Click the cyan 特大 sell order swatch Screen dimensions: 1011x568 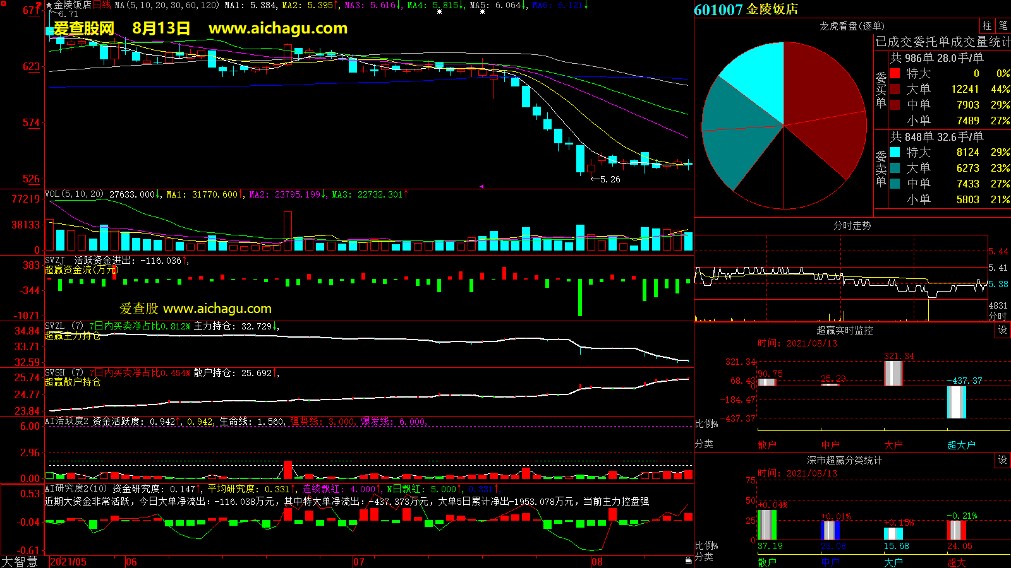click(x=895, y=152)
